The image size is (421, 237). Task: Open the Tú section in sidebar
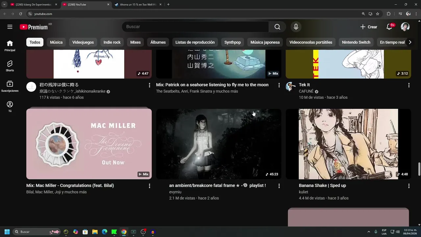pos(10,107)
